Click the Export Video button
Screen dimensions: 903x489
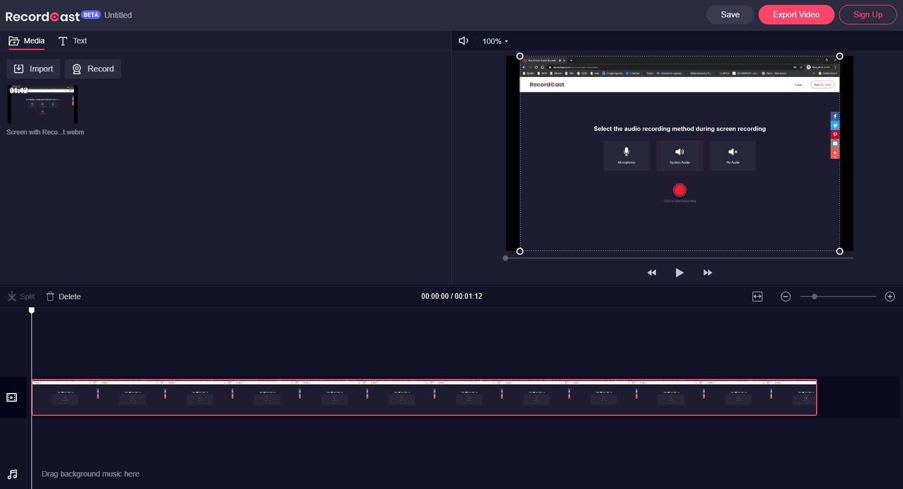(x=796, y=15)
